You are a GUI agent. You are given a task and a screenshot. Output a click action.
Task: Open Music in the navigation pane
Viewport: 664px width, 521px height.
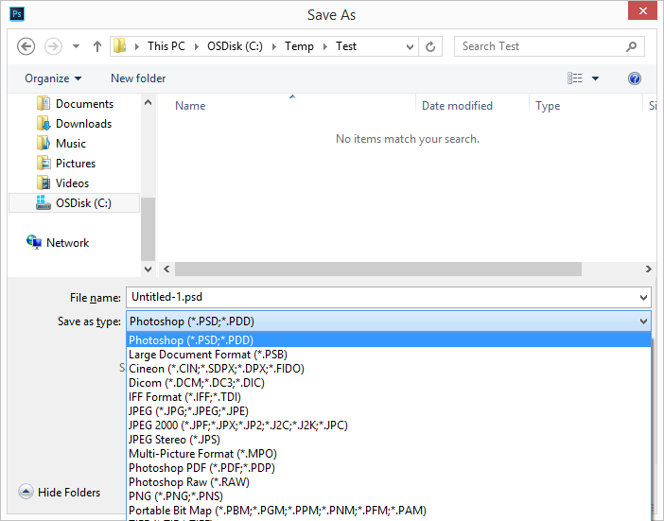tap(71, 144)
